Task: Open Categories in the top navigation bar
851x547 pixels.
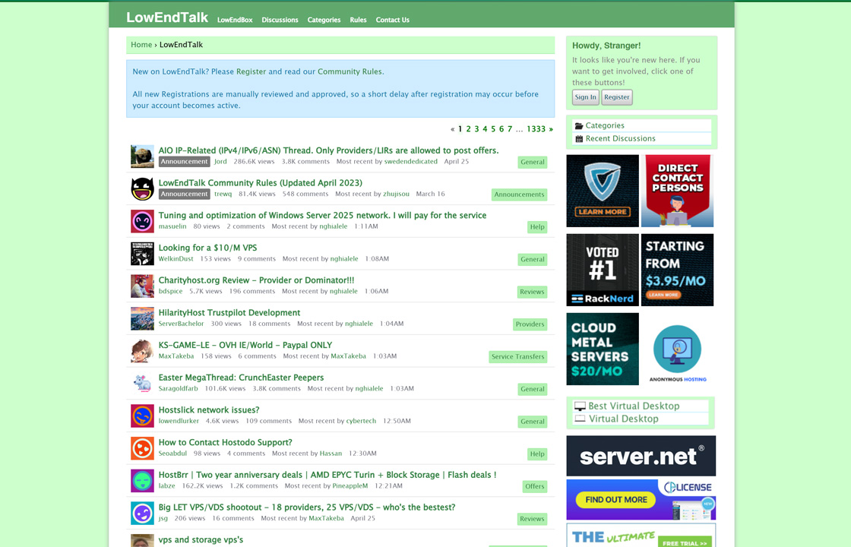Action: 324,20
